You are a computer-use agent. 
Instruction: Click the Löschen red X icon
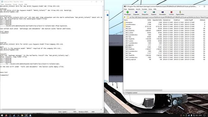coord(171,12)
